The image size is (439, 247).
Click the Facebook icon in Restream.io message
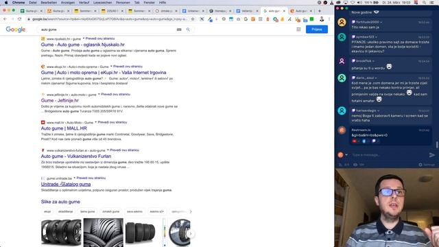364,141
